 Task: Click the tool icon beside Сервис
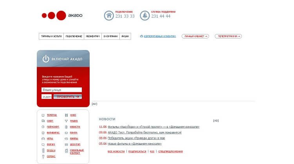coord(43,157)
